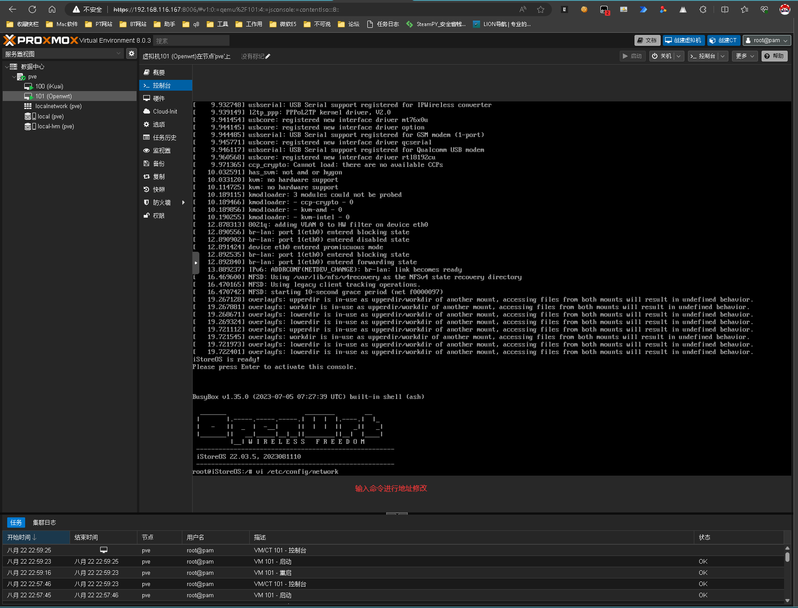Open the 硬件 hardware section
Image resolution: width=798 pixels, height=608 pixels.
click(x=159, y=99)
